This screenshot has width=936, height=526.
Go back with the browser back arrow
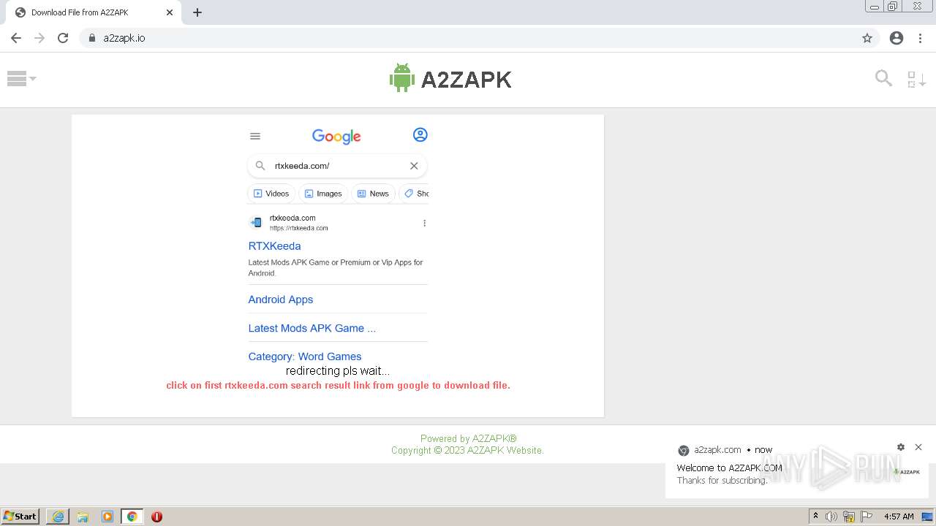(16, 38)
